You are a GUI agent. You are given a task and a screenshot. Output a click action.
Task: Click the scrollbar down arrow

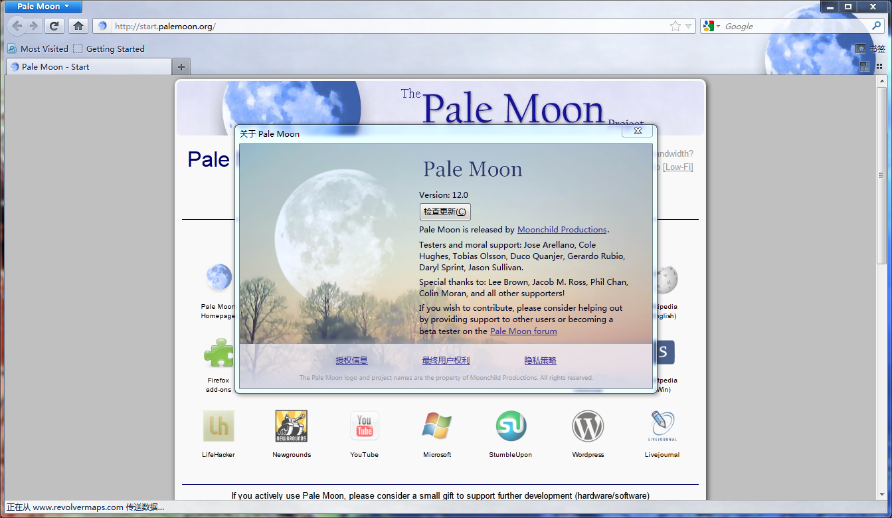tap(881, 493)
